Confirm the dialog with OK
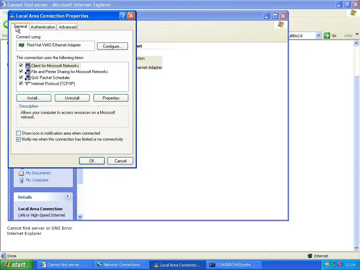This screenshot has height=270, width=360. [92, 161]
